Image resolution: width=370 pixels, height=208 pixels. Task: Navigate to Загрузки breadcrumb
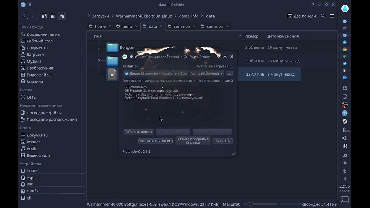point(100,16)
